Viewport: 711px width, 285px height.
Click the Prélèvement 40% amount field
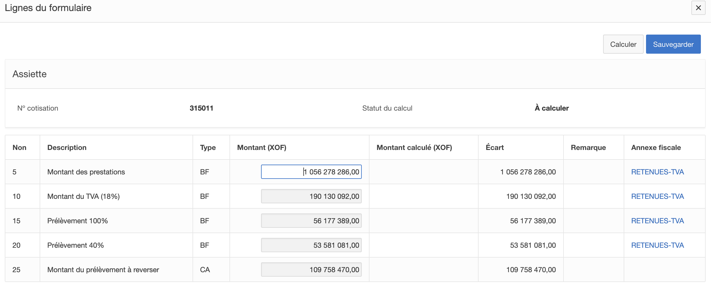point(311,245)
